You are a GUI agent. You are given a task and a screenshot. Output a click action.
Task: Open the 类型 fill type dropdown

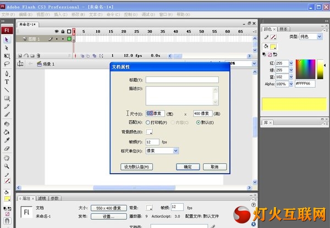pos(320,37)
